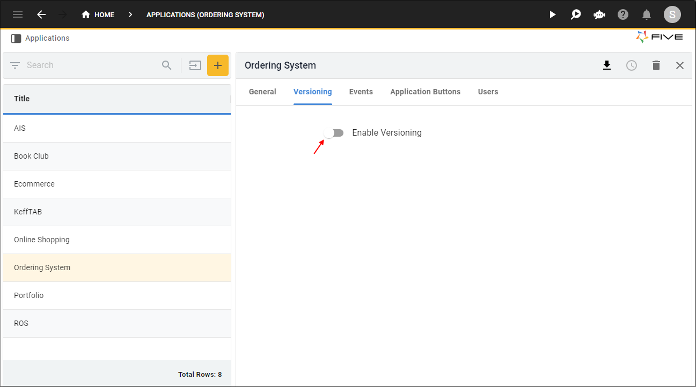Open the inspect search icon in top bar

(x=576, y=14)
